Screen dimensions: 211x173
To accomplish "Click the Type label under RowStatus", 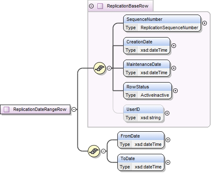I will click(x=131, y=95).
